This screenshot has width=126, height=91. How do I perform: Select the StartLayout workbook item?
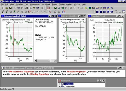69,84
